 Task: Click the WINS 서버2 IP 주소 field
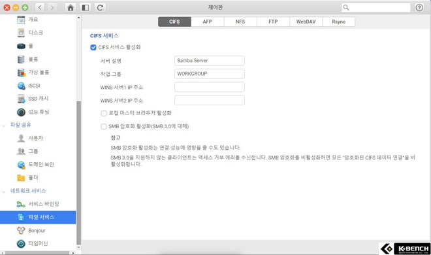coord(210,100)
